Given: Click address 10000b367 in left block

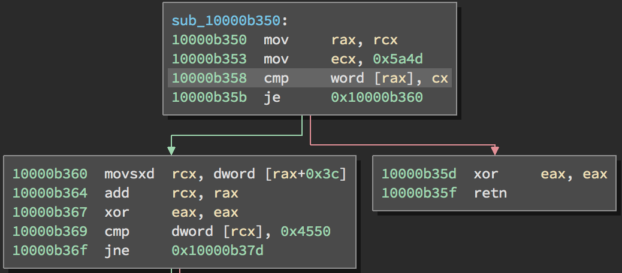Looking at the screenshot, I should (50, 213).
